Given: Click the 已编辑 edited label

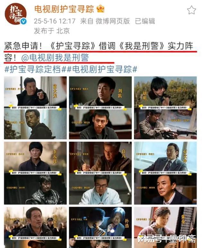Looking at the screenshot, I should [x=145, y=21].
